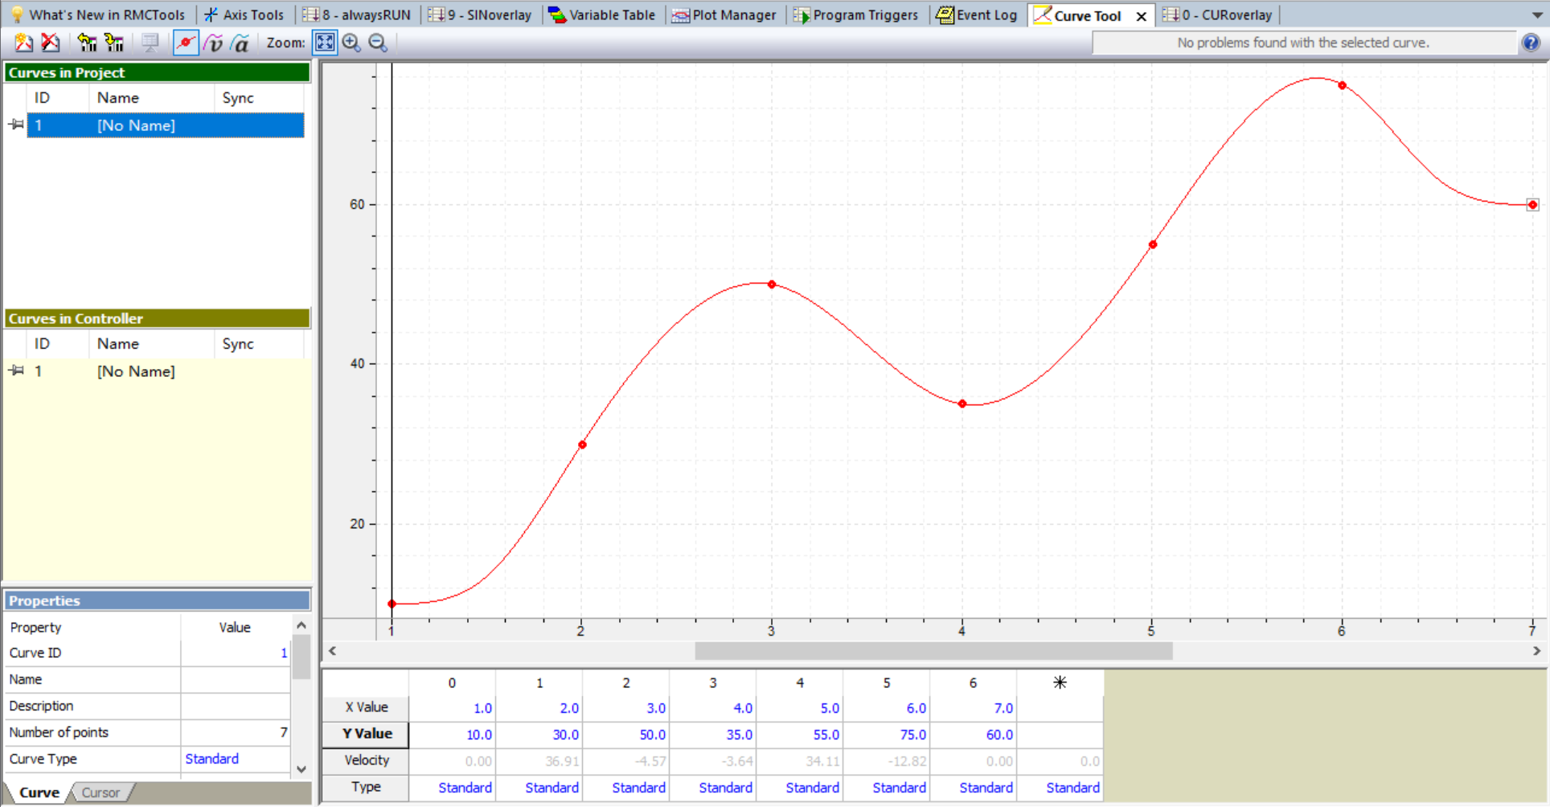Click the Curve ID value 1

coord(236,653)
